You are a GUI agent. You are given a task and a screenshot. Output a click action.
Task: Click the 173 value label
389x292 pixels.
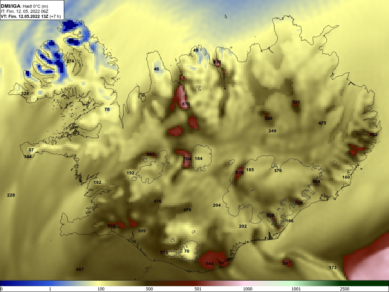[x=333, y=267]
